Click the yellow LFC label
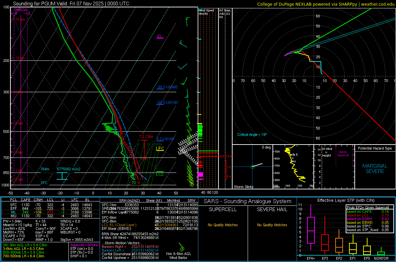The image size is (396, 262). [x=160, y=148]
